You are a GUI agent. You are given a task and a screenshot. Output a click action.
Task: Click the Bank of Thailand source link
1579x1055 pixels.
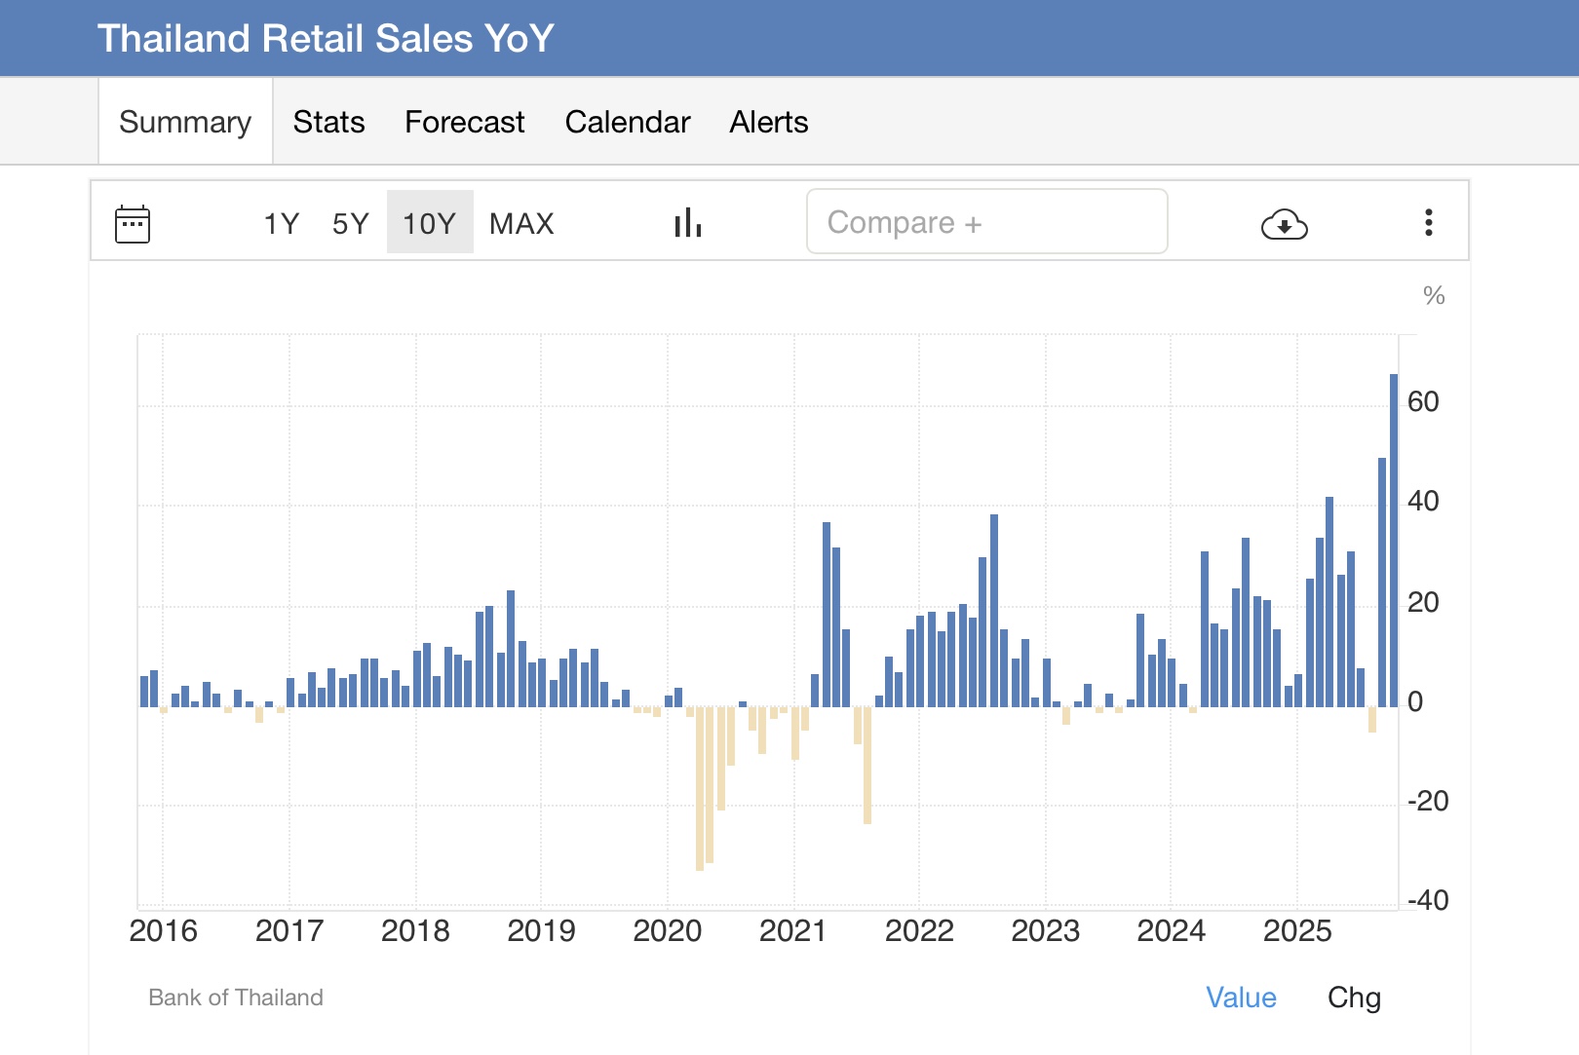236,998
